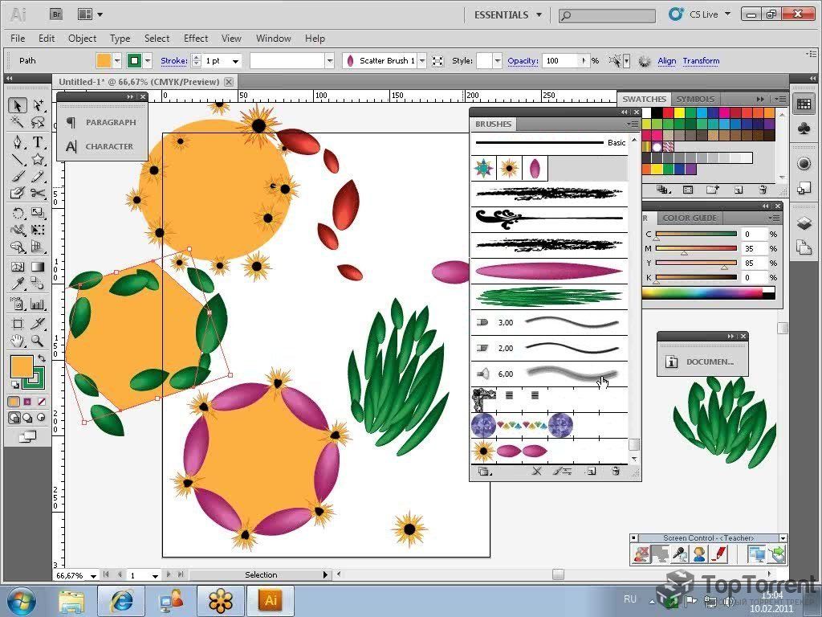Delete selected brush with trash icon
The width and height of the screenshot is (822, 617).
(616, 471)
